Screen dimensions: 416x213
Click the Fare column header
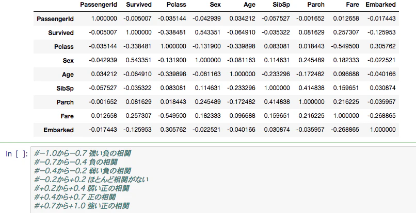pyautogui.click(x=353, y=5)
